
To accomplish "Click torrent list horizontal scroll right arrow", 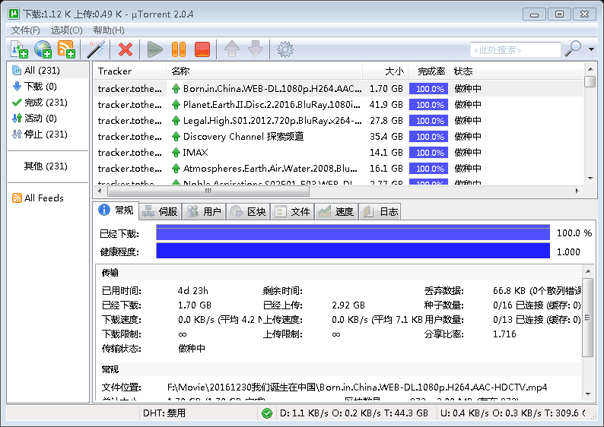I will [x=577, y=191].
